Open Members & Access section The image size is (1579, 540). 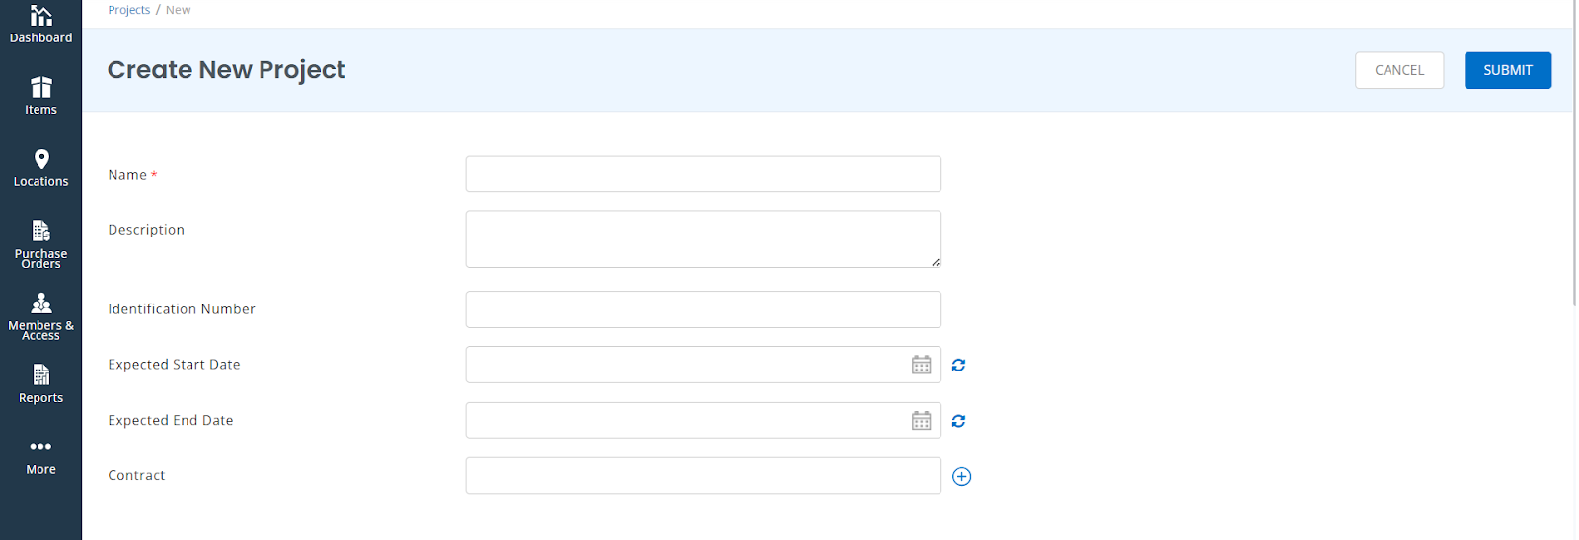point(40,316)
